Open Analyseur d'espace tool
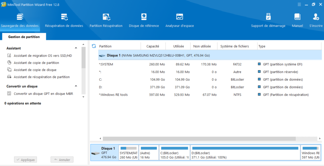The image size is (324, 166). (x=179, y=20)
